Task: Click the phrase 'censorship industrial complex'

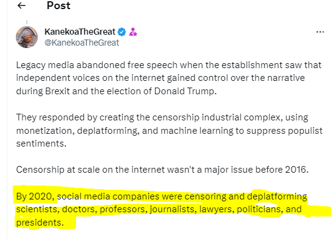Action: point(217,117)
